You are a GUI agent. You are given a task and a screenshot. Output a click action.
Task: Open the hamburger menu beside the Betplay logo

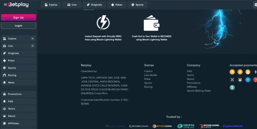pyautogui.click(x=5, y=5)
